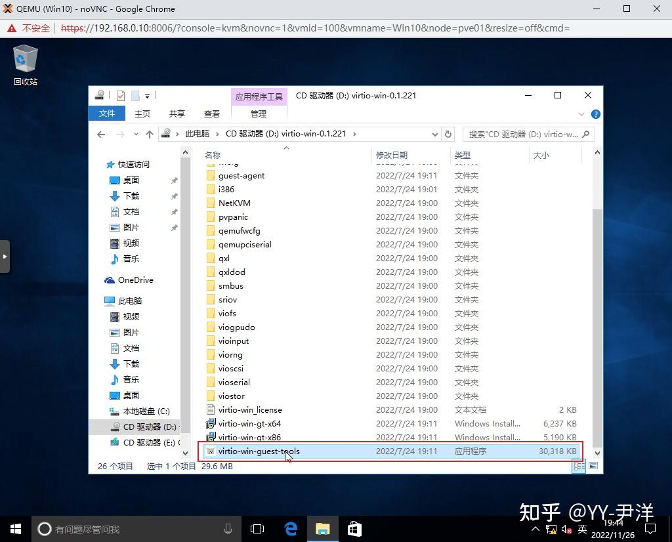Screen dimensions: 672x542
Task: Open the 文件 ribbon tab
Action: pos(107,114)
